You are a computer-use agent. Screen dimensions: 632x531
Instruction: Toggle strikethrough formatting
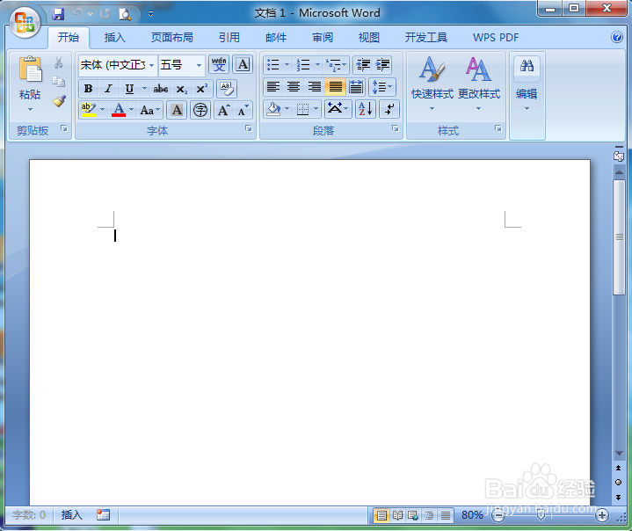click(x=161, y=89)
